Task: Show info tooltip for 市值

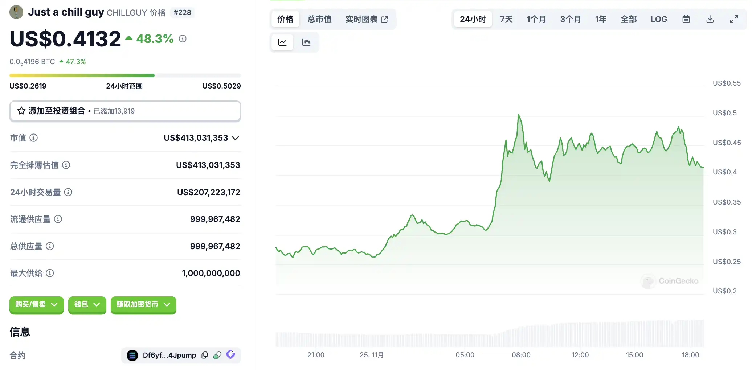Action: [33, 138]
